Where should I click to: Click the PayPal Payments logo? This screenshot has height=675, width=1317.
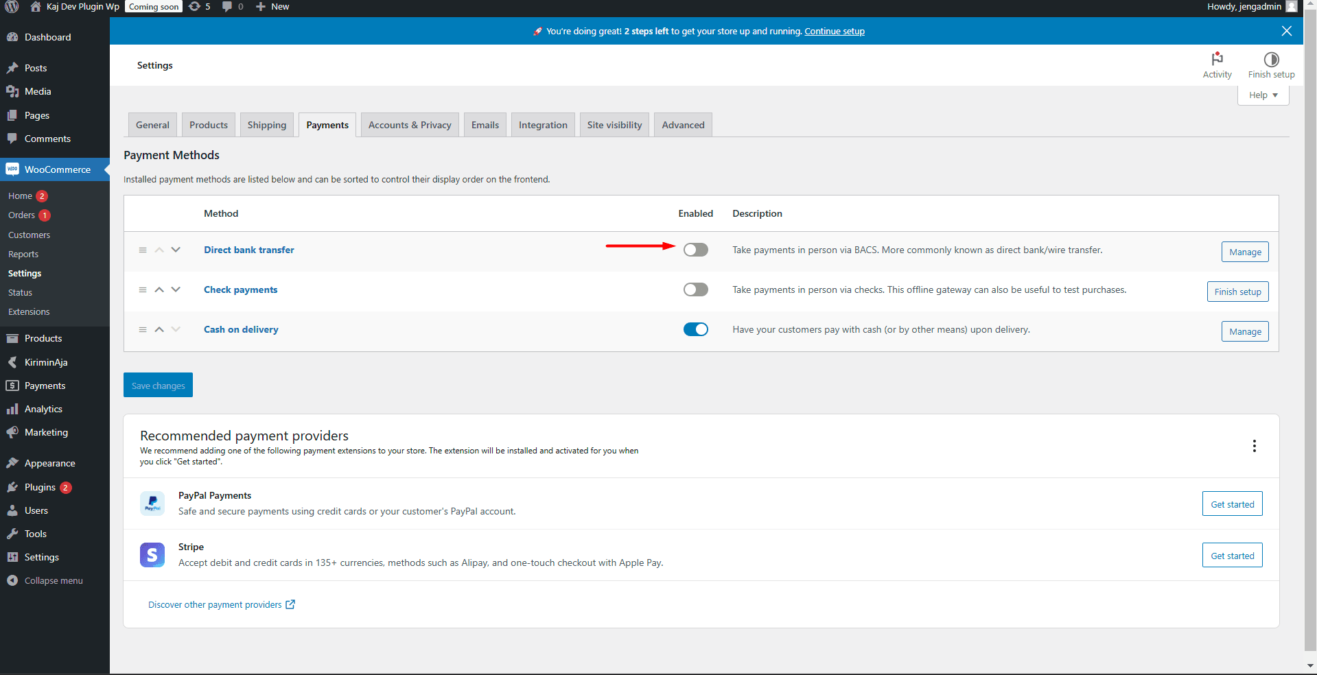click(x=152, y=503)
